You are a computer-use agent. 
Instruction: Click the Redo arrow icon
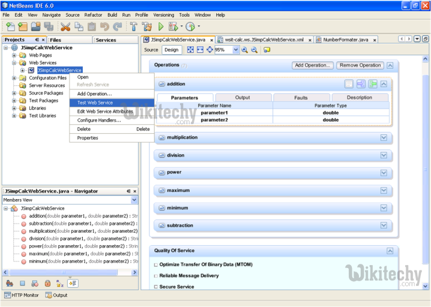pyautogui.click(x=118, y=26)
